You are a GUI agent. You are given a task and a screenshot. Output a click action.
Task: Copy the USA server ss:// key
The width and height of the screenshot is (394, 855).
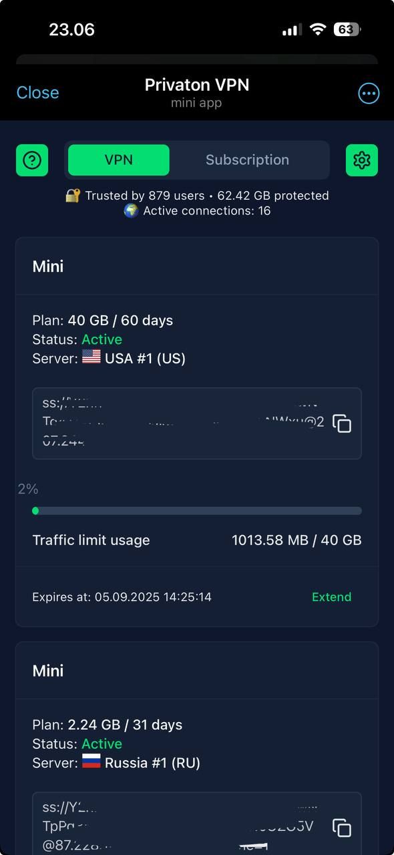(x=342, y=423)
